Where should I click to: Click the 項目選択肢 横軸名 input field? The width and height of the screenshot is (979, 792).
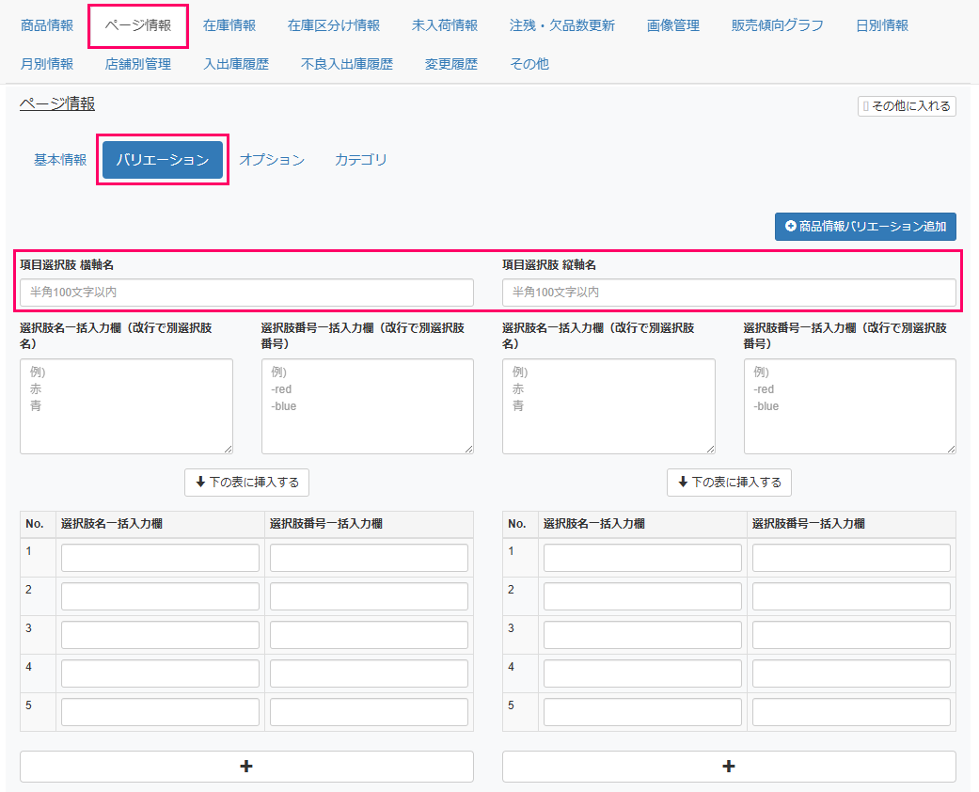point(246,293)
